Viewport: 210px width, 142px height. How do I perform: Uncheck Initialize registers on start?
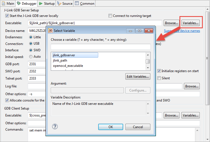(159, 71)
